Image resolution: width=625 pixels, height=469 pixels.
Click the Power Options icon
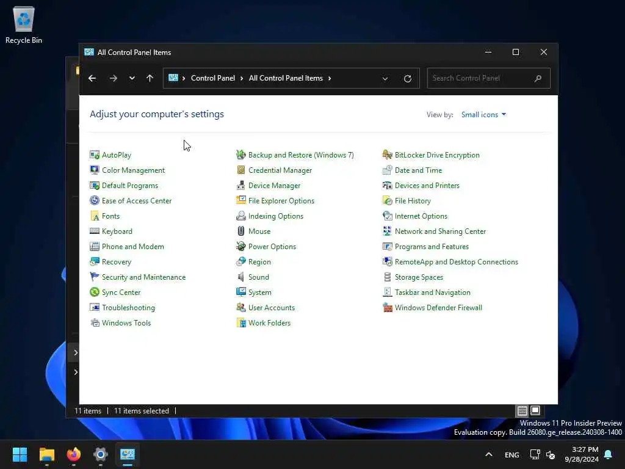point(240,247)
